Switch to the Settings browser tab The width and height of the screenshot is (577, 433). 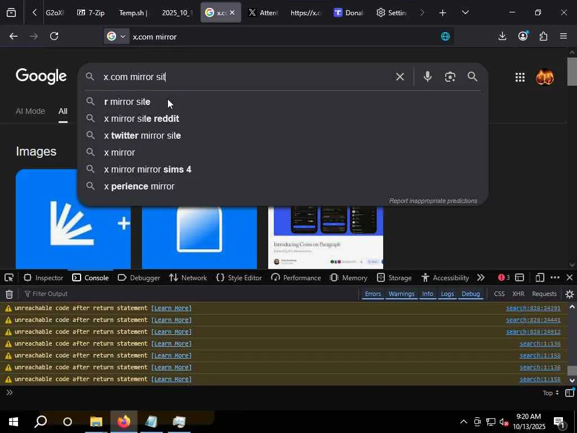(392, 12)
